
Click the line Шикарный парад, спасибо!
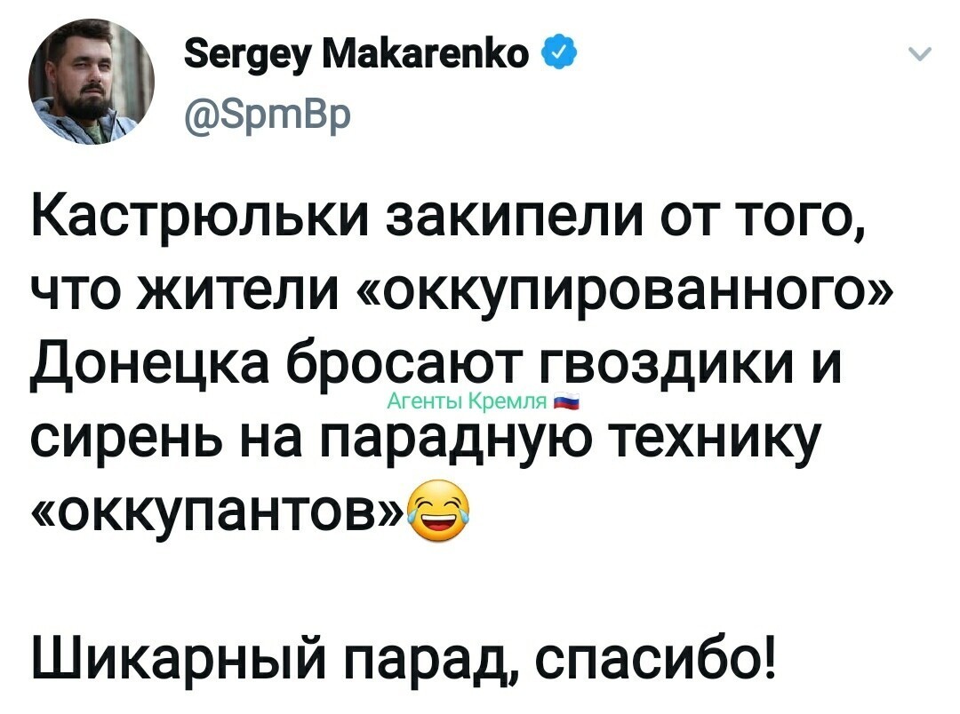coord(403,658)
